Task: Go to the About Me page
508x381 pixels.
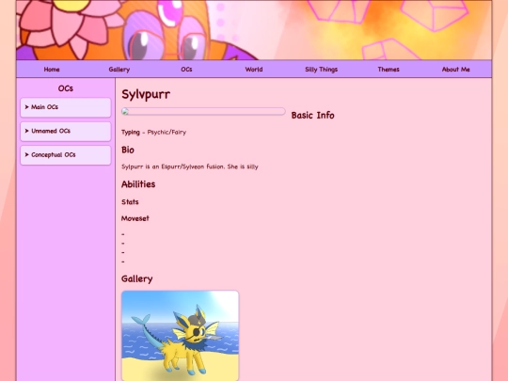Action: pyautogui.click(x=456, y=70)
